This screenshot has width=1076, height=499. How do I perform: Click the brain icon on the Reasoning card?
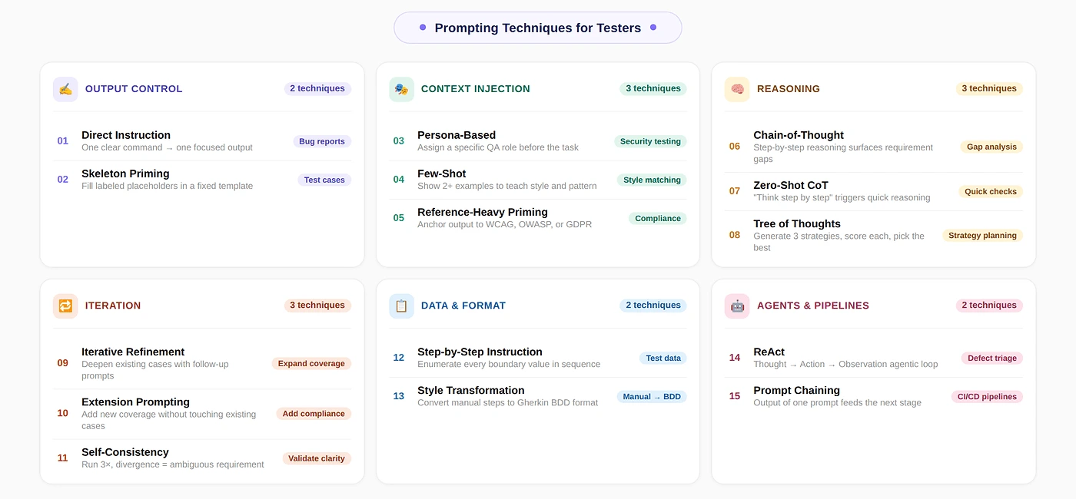736,88
